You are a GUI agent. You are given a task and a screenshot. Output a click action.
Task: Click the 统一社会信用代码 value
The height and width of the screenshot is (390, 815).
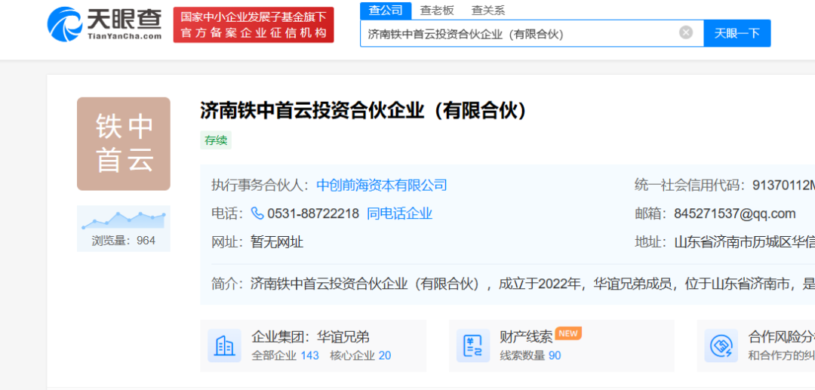[783, 186]
